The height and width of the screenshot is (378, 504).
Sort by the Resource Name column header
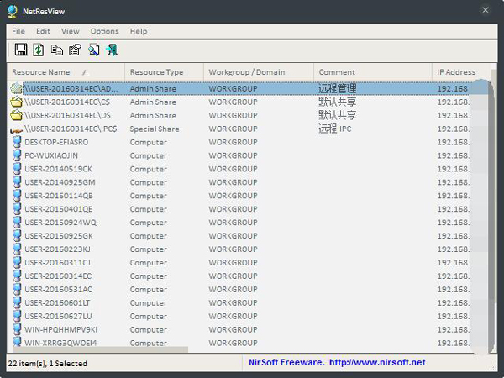coord(66,72)
